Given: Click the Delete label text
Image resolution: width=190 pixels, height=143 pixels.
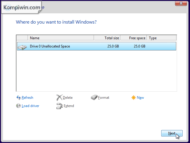Looking at the screenshot, I should point(68,98).
